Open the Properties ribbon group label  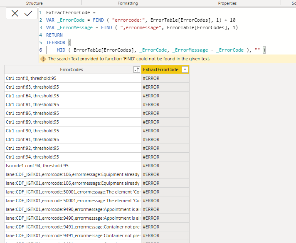tap(227, 3)
